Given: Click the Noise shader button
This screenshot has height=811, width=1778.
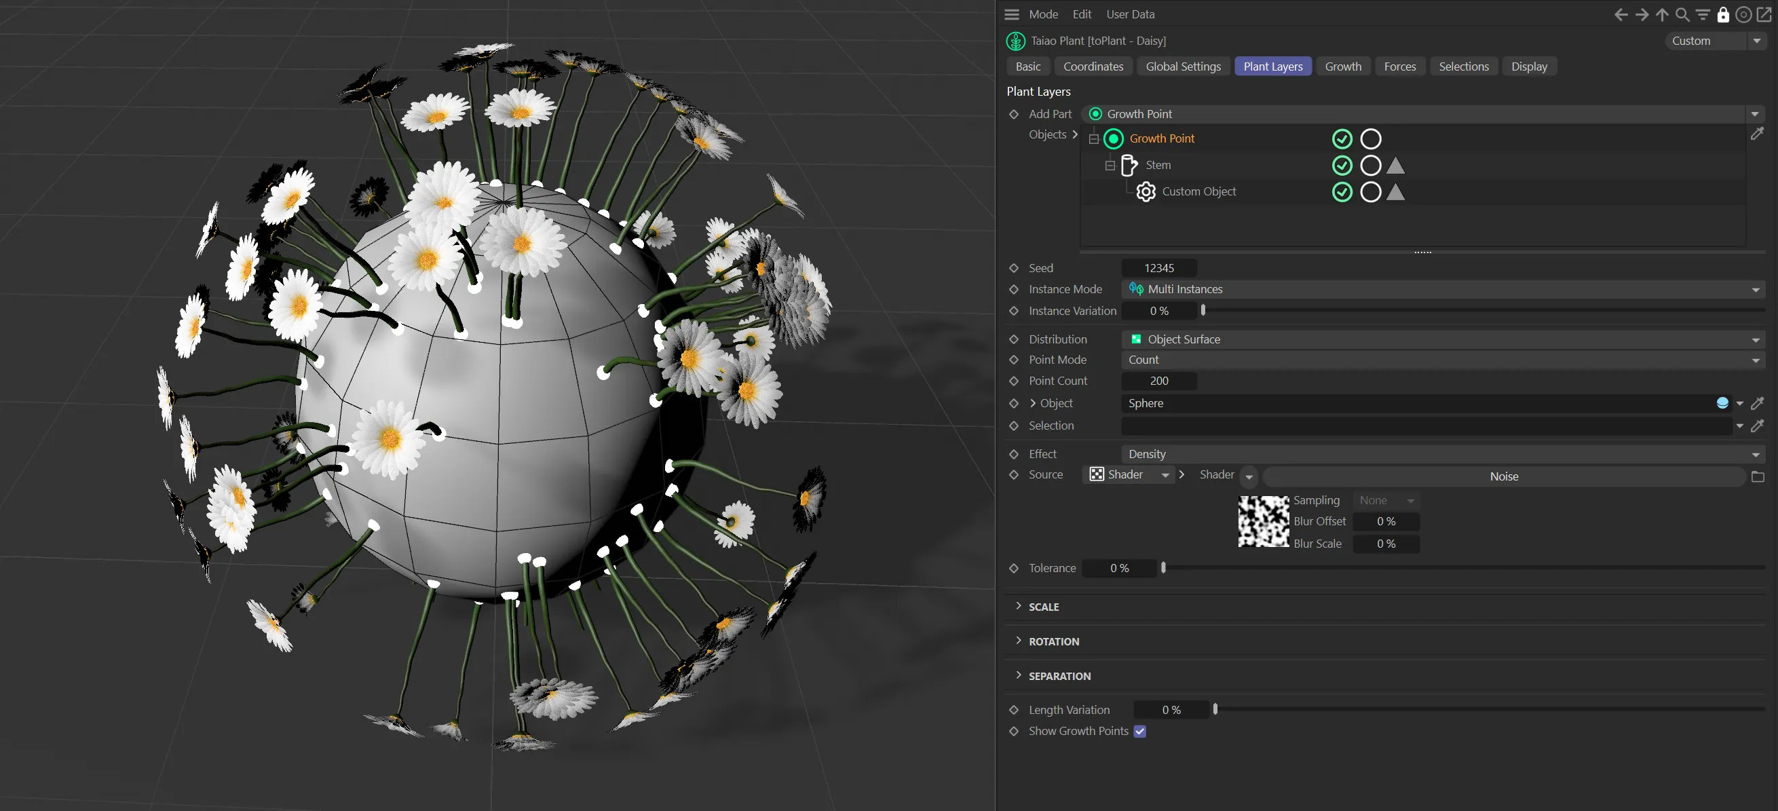Looking at the screenshot, I should point(1503,476).
